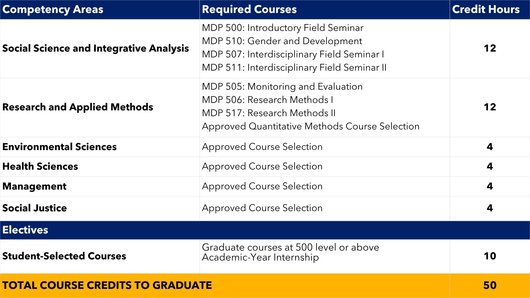530x298 pixels.
Task: Select MDP 510: Gender and Development
Action: 282,41
